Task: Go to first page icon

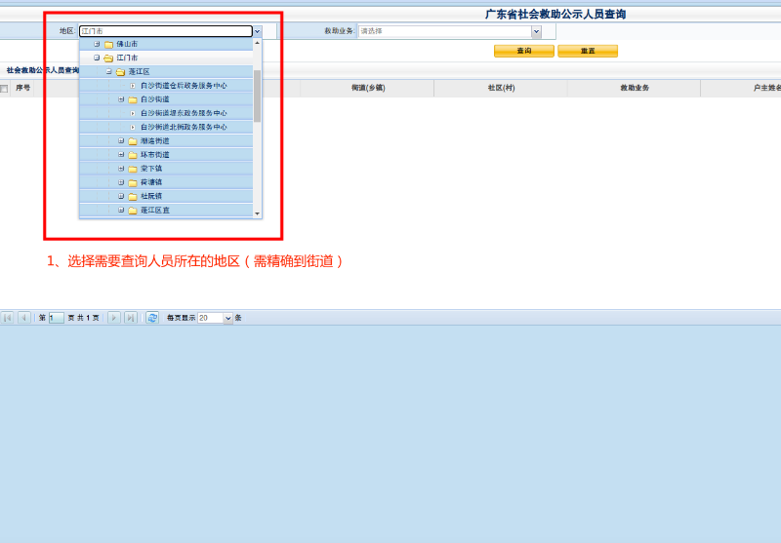Action: (x=8, y=318)
